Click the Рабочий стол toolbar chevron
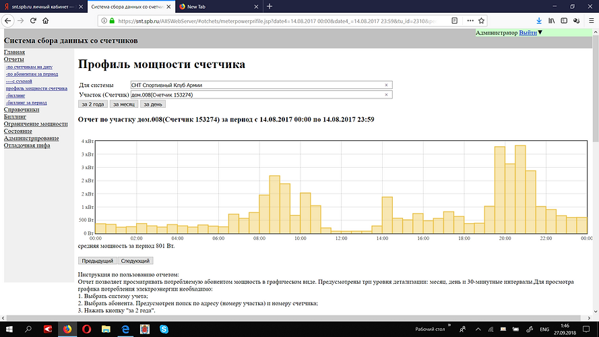This screenshot has height=337, width=599. 449,326
